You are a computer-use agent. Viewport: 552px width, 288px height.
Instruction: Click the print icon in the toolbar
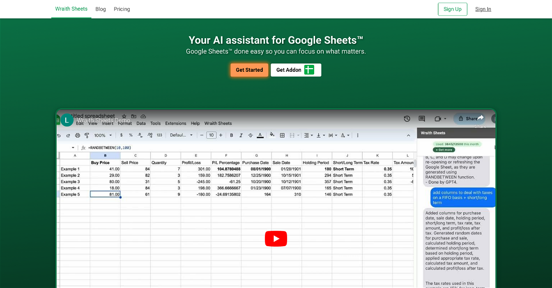(77, 135)
